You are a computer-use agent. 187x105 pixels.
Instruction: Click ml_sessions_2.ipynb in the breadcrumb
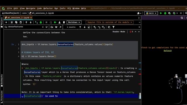point(42,13)
